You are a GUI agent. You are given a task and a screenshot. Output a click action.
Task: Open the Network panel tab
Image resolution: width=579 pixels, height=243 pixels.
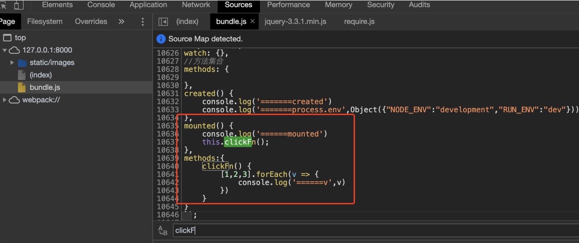pyautogui.click(x=196, y=5)
